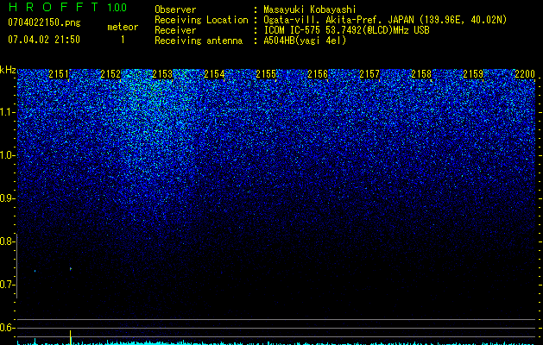Screen dimensions: 543x345
Task: Click the 2152 time marker
Action: tap(110, 74)
